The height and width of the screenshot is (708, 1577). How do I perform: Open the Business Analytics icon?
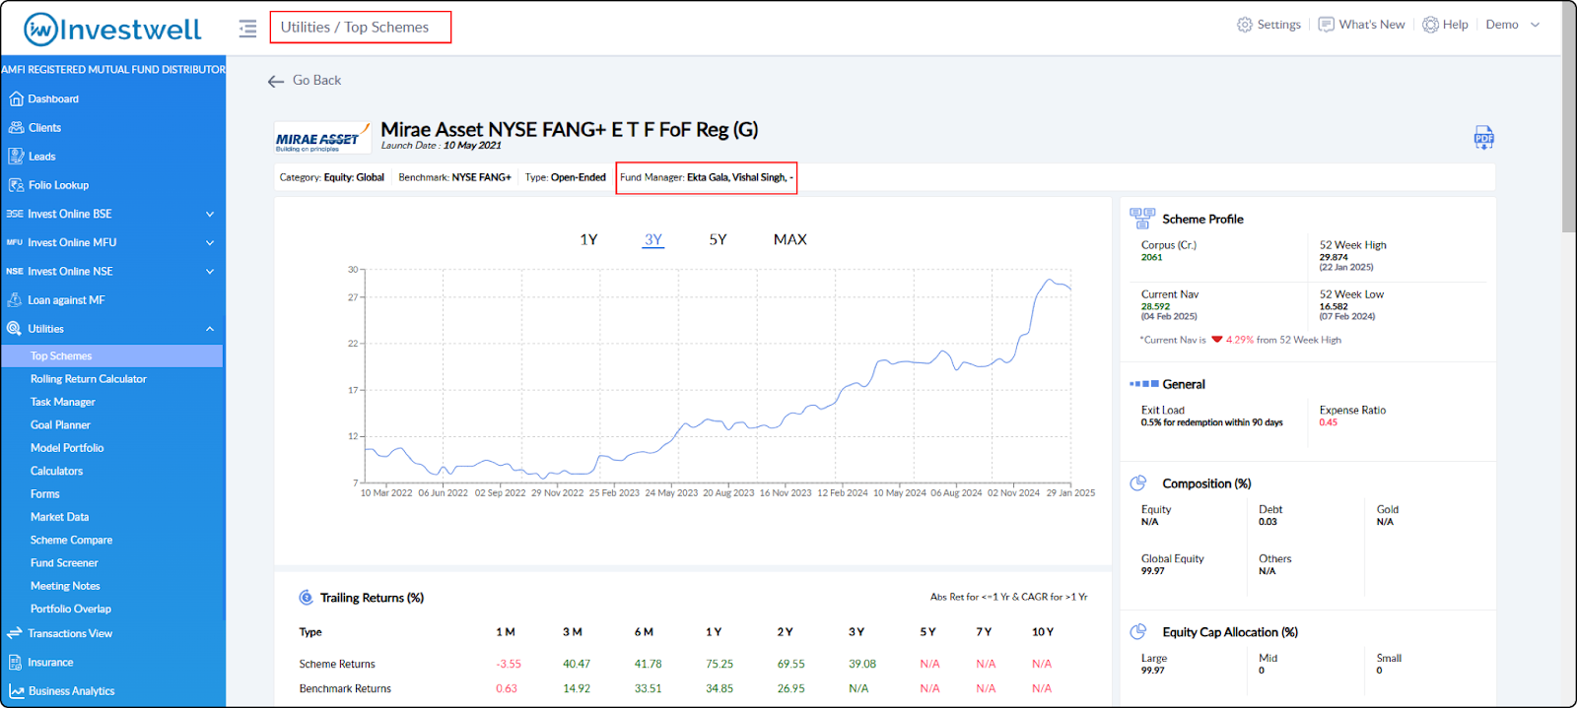point(16,690)
